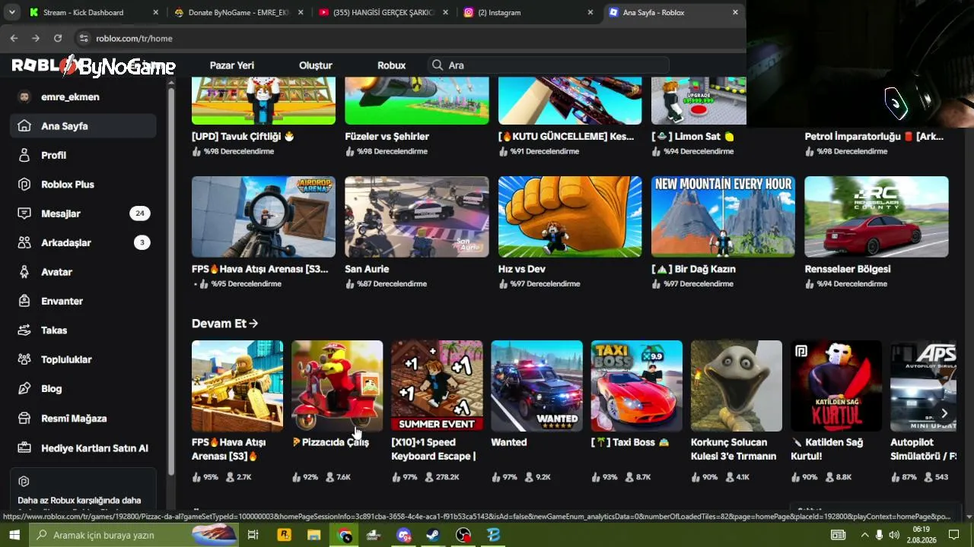Open the Envanter inventory icon

(x=24, y=301)
